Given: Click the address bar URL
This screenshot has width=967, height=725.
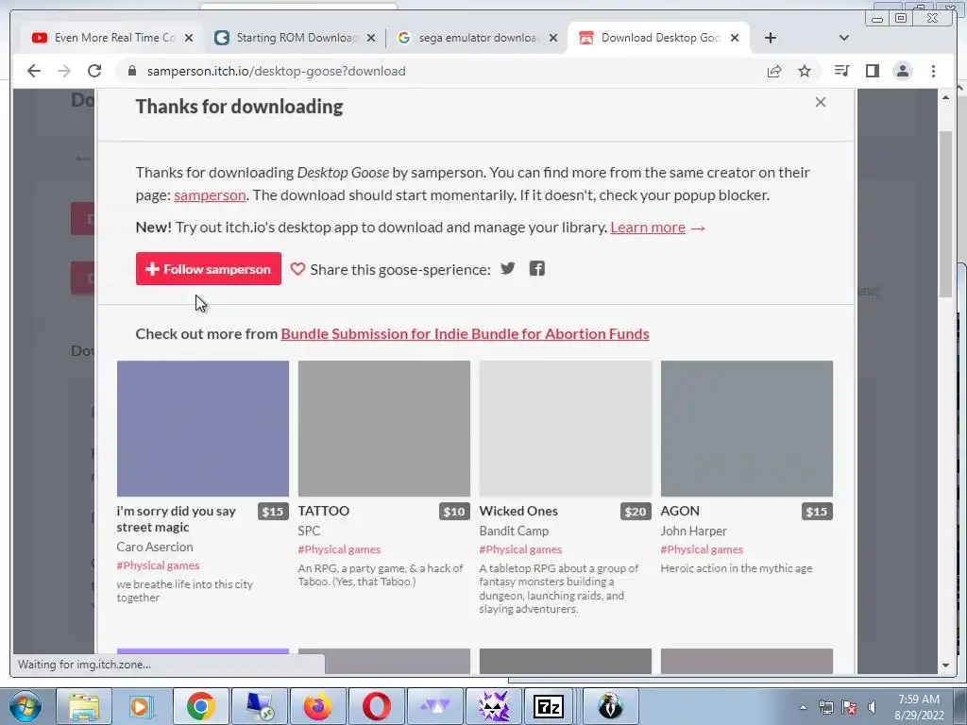Looking at the screenshot, I should click(277, 71).
